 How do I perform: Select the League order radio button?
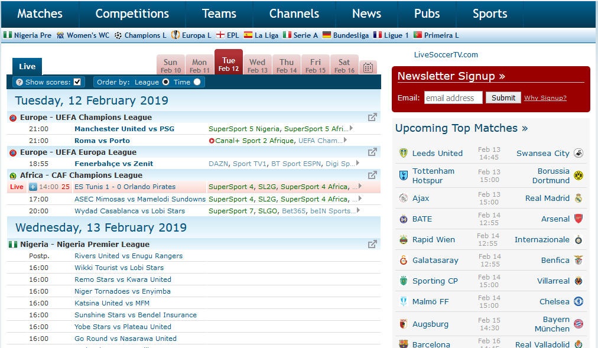pos(165,82)
